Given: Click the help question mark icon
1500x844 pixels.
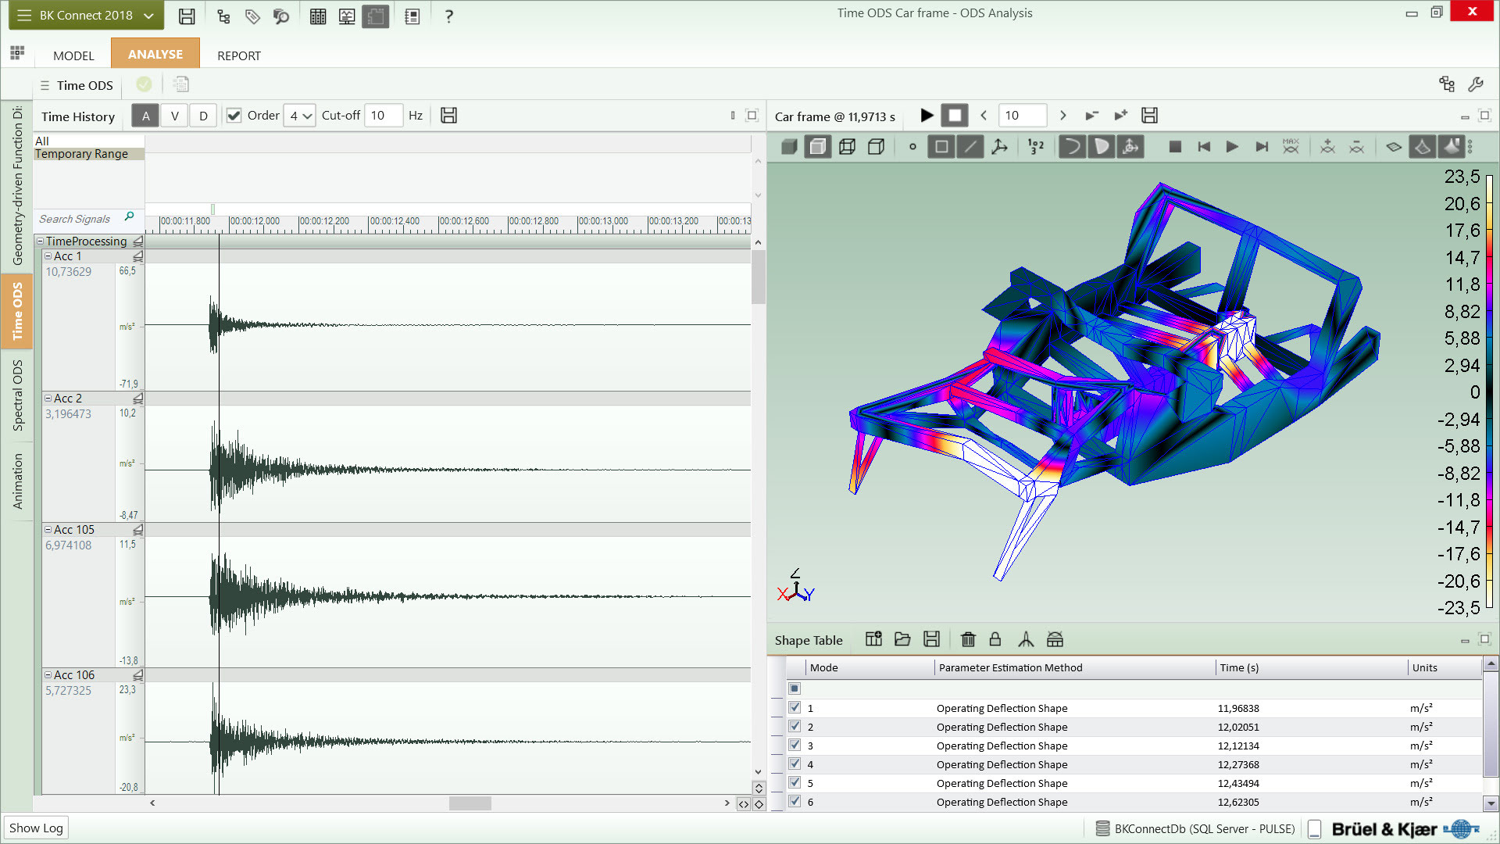Looking at the screenshot, I should click(448, 16).
